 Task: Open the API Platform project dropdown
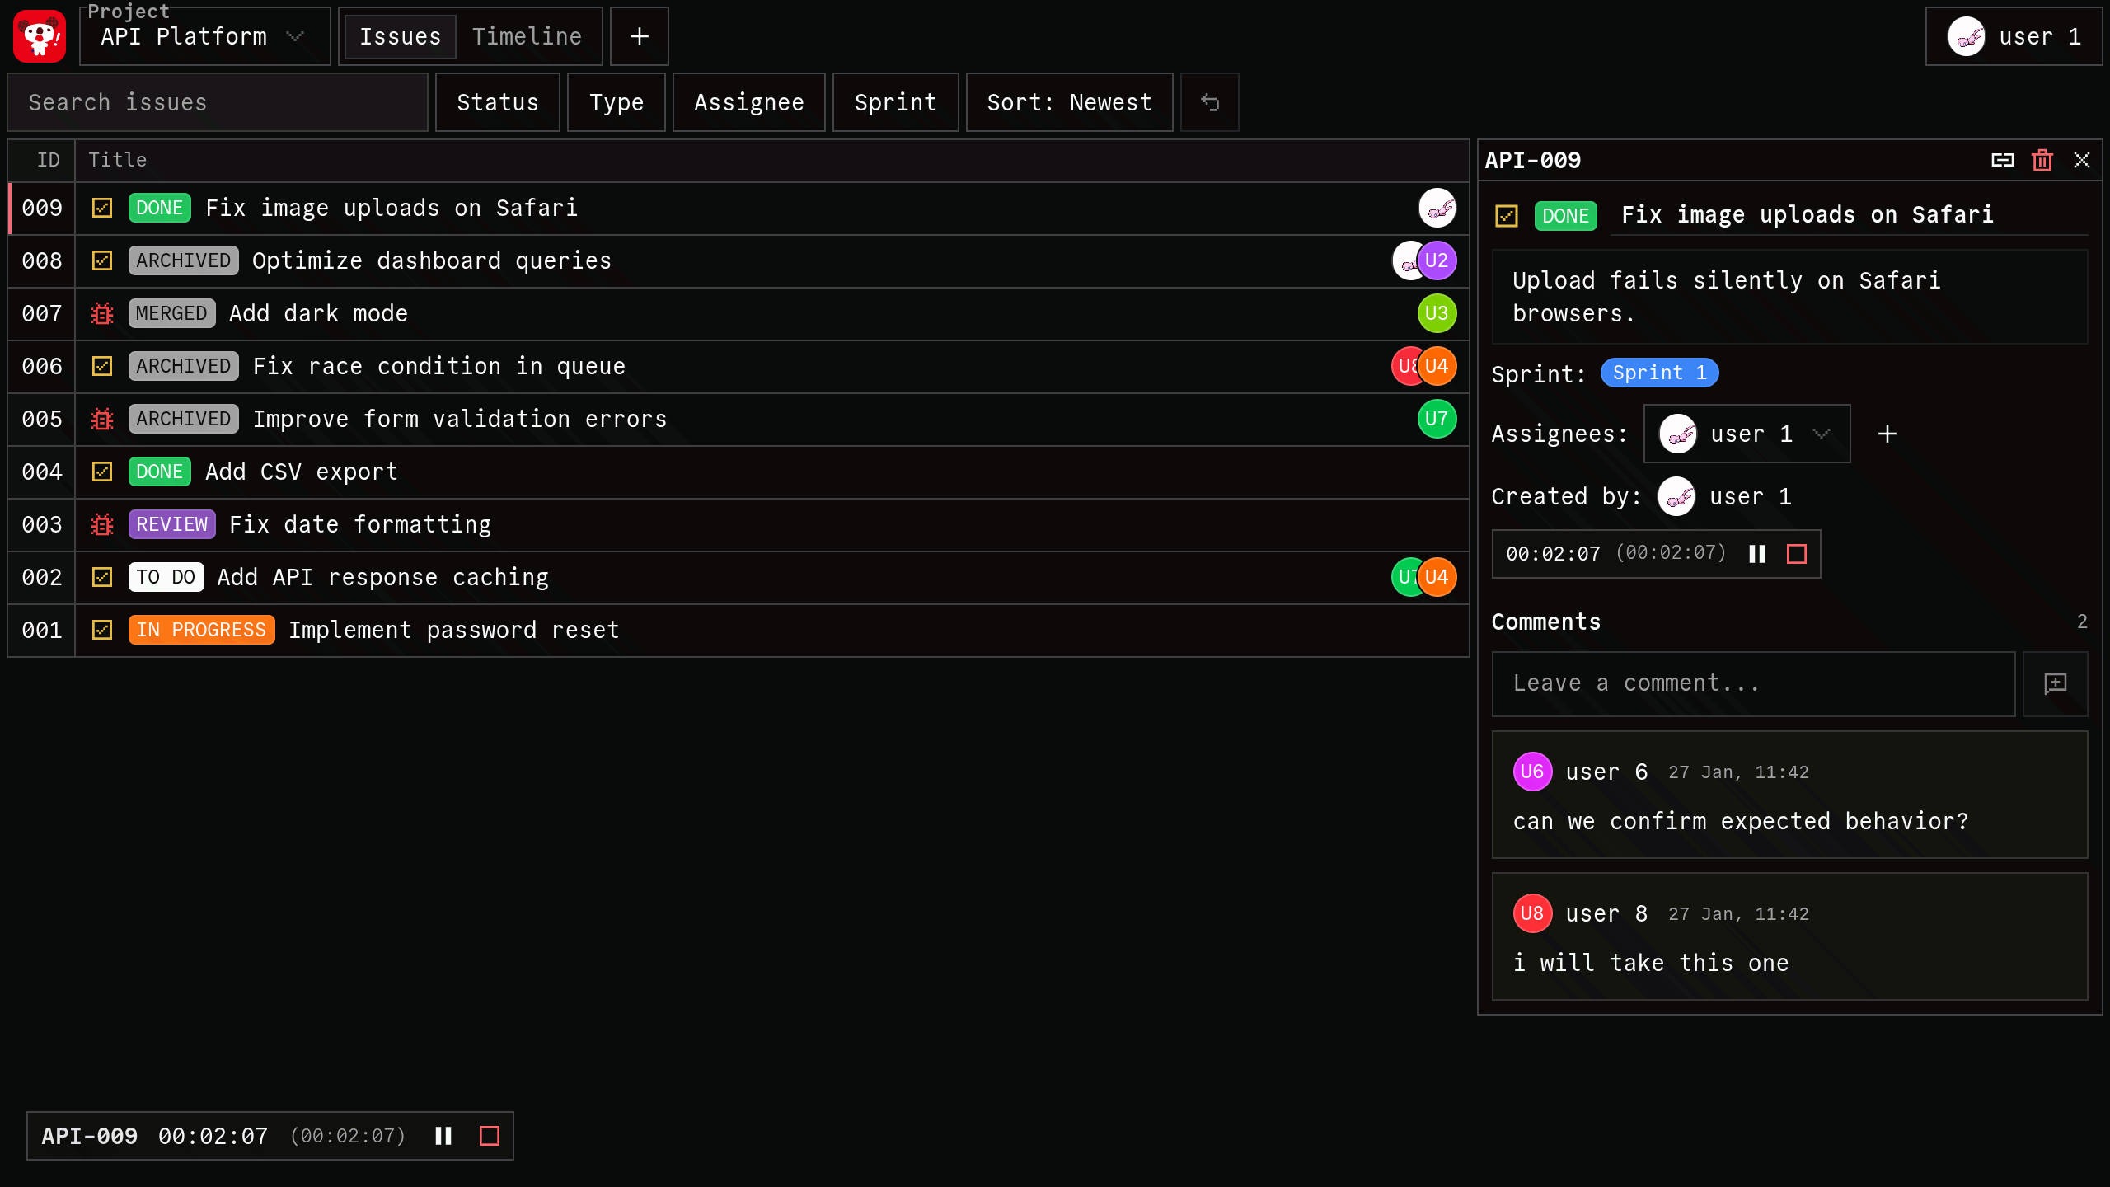point(204,36)
